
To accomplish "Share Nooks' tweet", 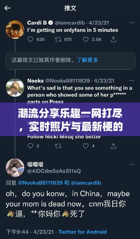I will (x=113, y=146).
